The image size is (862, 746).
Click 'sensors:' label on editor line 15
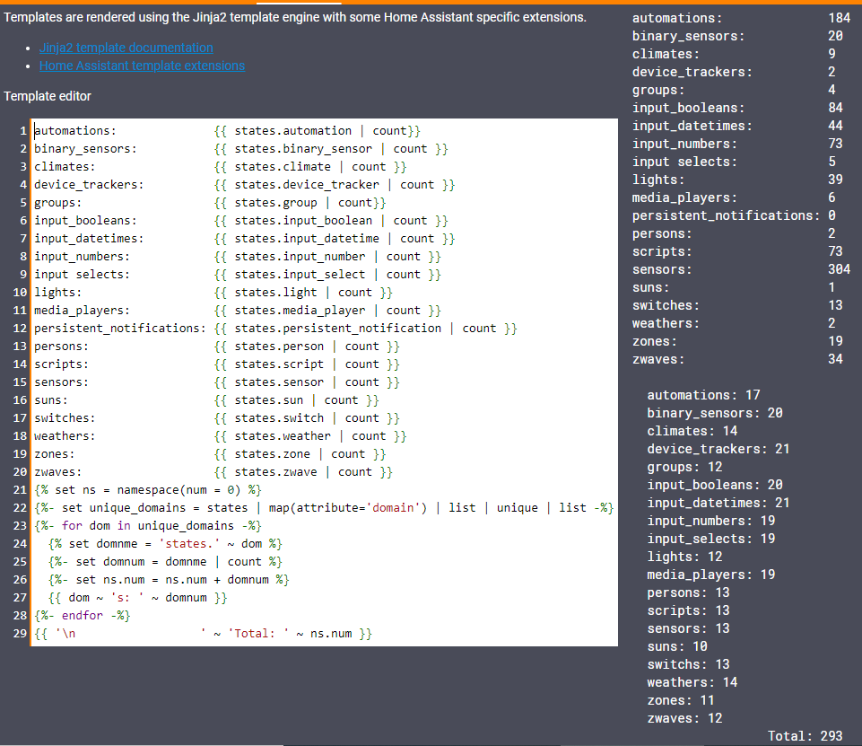tap(61, 382)
